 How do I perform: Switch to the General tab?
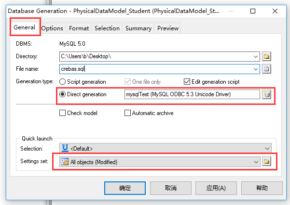(25, 27)
